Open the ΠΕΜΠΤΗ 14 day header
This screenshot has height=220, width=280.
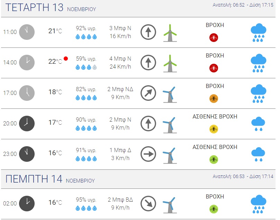[50, 179]
